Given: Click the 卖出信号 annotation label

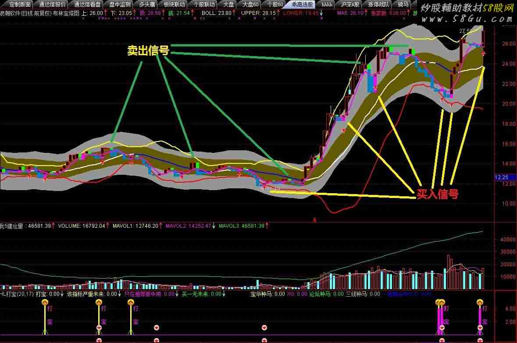Looking at the screenshot, I should pyautogui.click(x=148, y=51).
